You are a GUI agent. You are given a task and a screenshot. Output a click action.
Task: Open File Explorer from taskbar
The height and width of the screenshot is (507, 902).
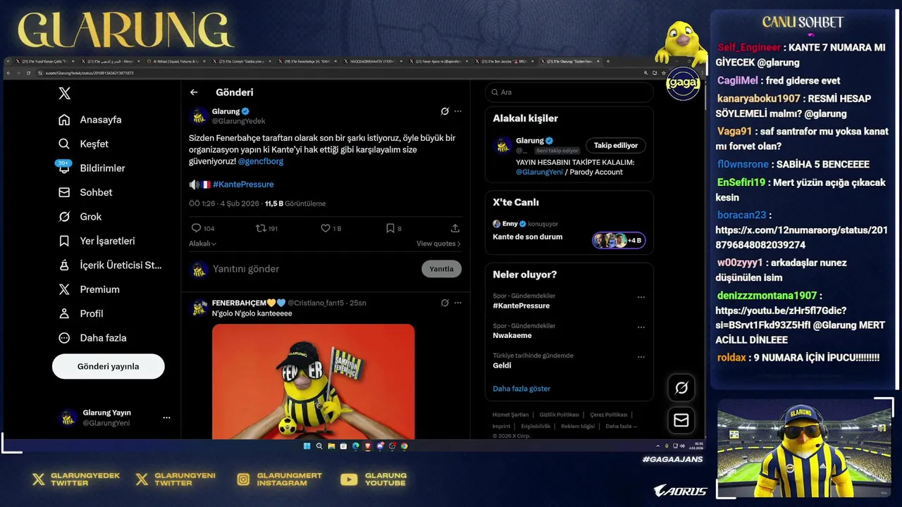click(331, 446)
